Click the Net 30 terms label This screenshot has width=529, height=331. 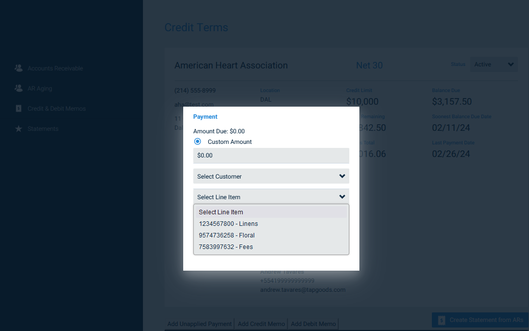pos(369,65)
